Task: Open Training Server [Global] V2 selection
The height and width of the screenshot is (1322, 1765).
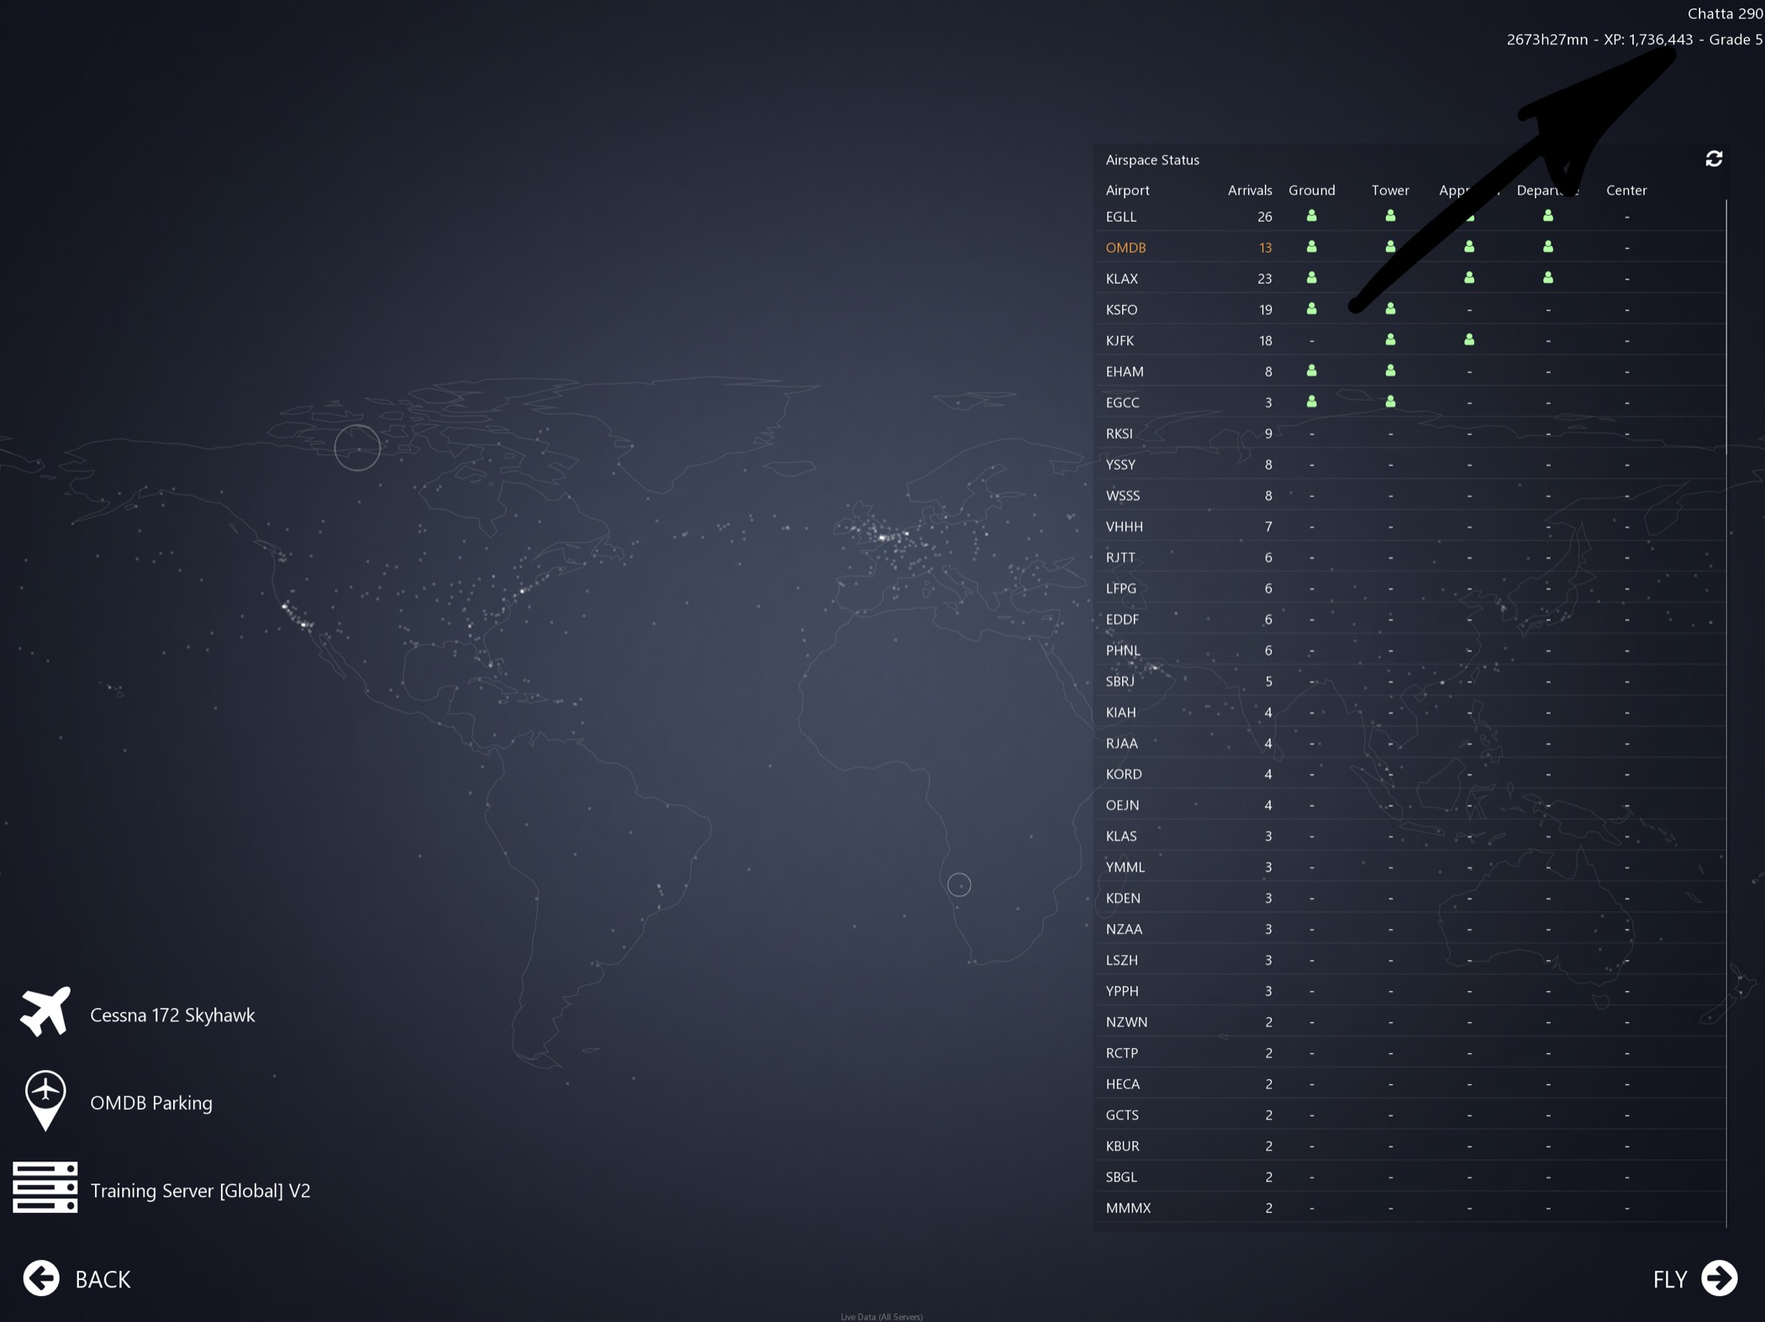Action: [x=200, y=1190]
